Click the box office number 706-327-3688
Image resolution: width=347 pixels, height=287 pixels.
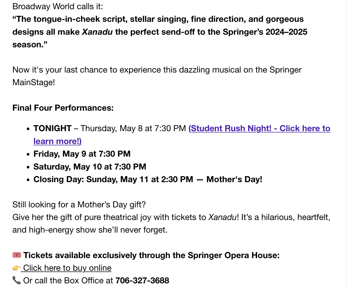[x=142, y=280]
